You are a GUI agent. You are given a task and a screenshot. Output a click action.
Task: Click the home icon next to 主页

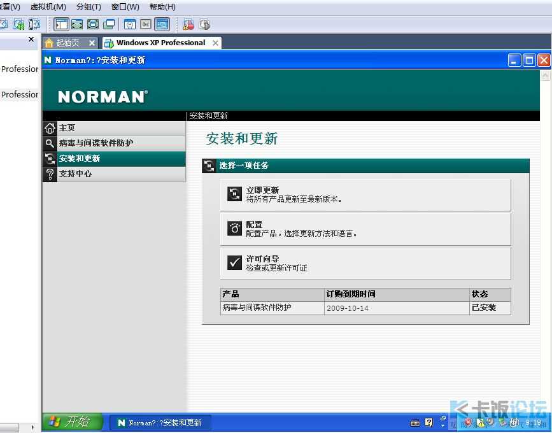pyautogui.click(x=50, y=128)
